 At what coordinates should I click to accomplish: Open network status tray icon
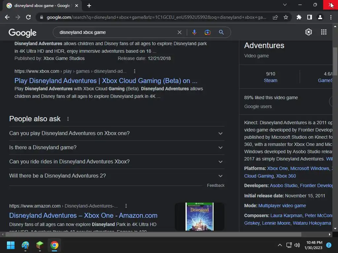289,245
